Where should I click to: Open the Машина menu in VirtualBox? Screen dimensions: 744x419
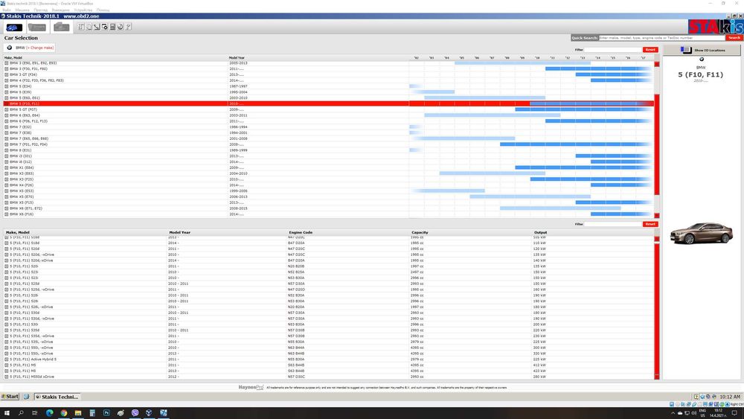coord(22,10)
